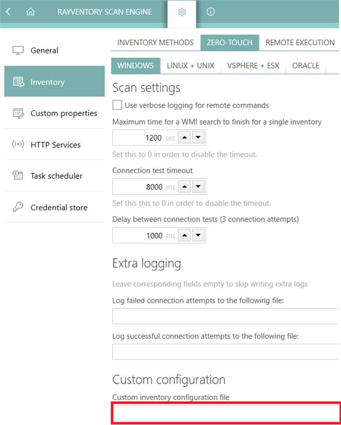This screenshot has width=341, height=425.
Task: Decrease WMI search maximum time
Action: tap(198, 138)
